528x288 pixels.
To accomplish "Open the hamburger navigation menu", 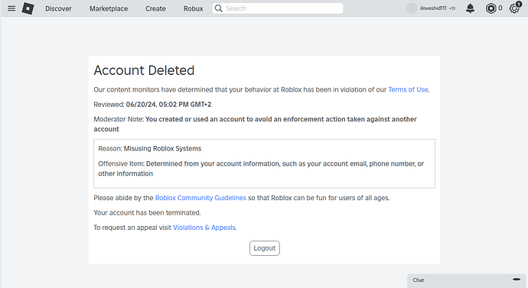I will tap(11, 8).
